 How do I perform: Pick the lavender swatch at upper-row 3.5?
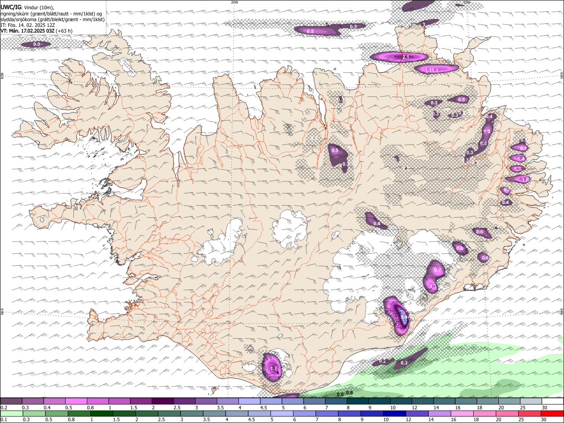coord(227,401)
